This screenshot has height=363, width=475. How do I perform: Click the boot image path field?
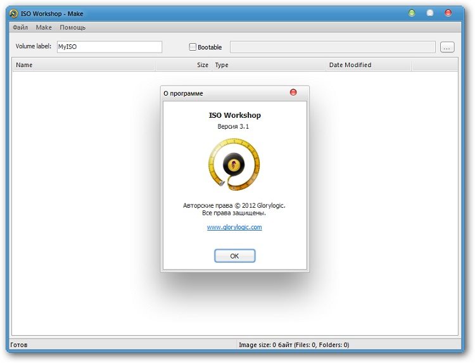point(332,47)
